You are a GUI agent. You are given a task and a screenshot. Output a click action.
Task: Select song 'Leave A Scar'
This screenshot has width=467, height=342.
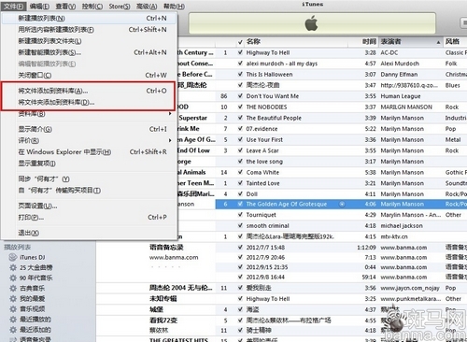pos(262,150)
